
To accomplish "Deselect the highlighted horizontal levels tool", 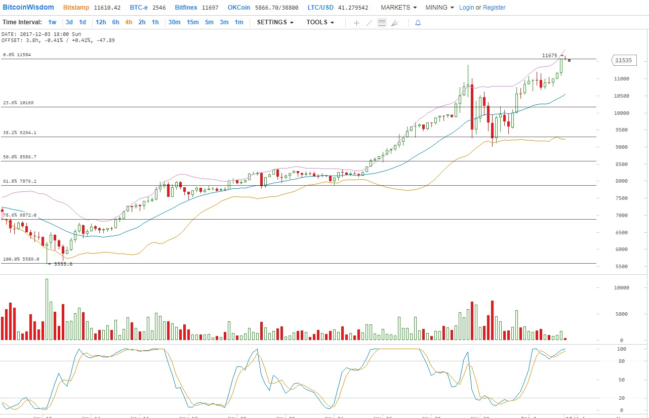I will click(382, 23).
